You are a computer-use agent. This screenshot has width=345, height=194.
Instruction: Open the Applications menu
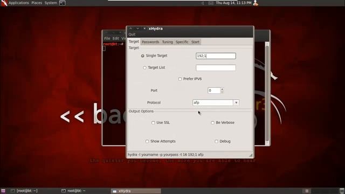coord(19,3)
